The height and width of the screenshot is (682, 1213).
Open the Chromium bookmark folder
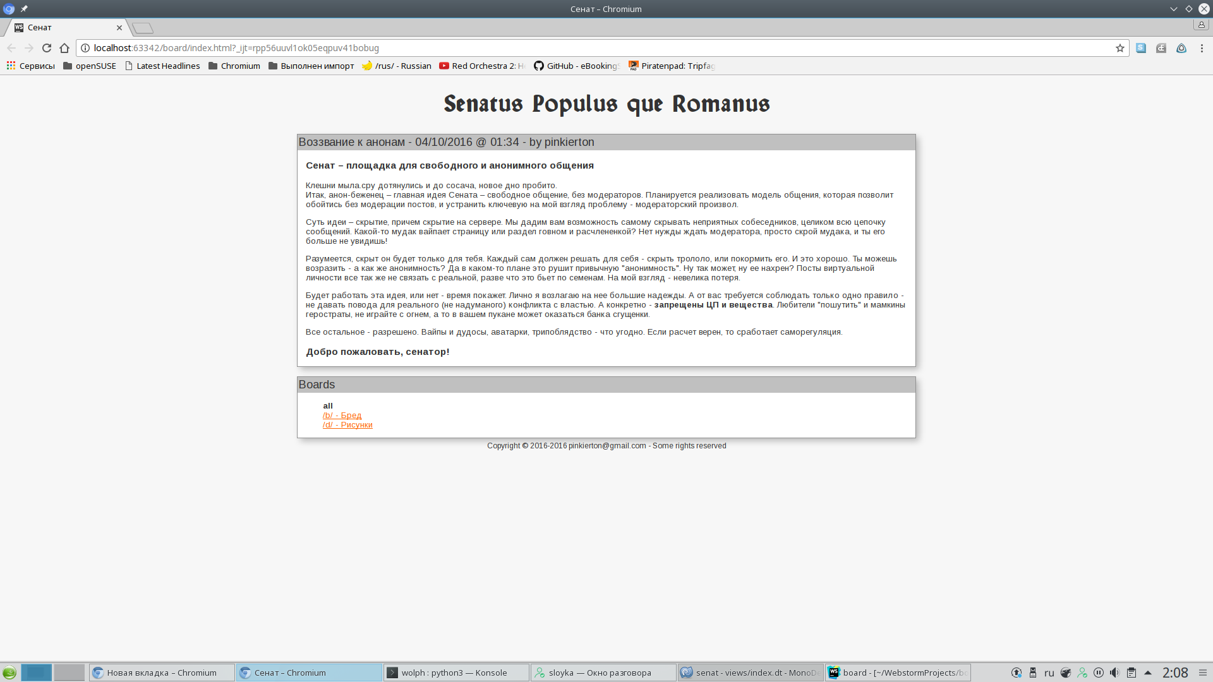point(234,66)
